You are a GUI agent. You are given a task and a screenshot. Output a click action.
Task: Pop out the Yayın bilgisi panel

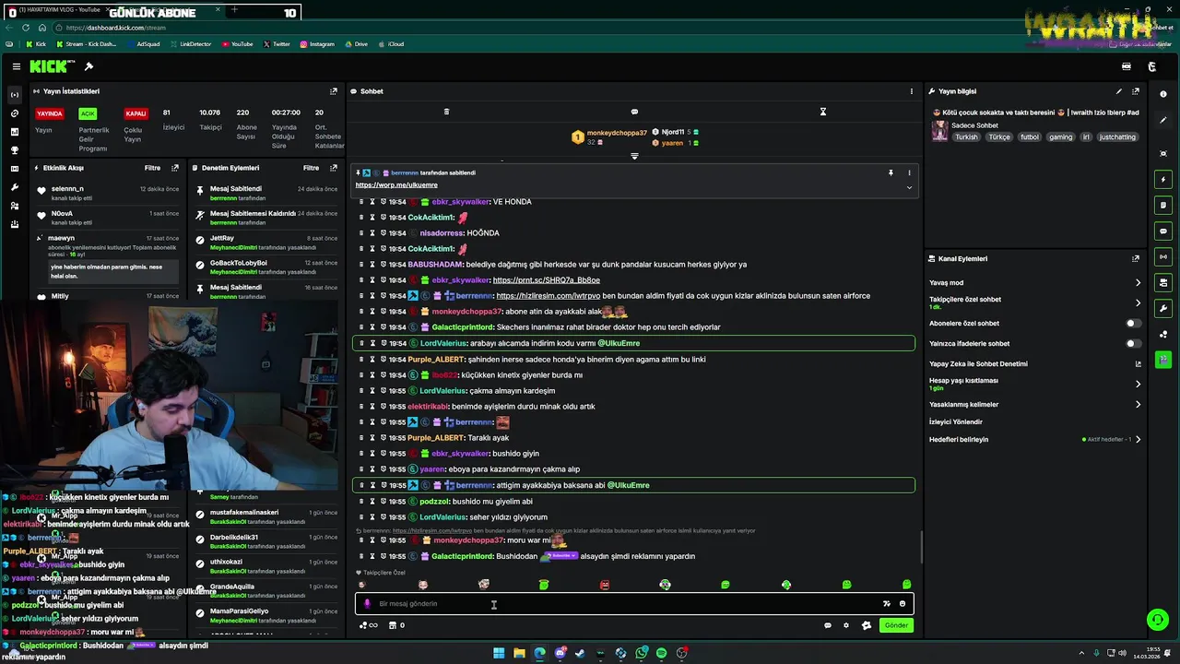click(x=1136, y=91)
